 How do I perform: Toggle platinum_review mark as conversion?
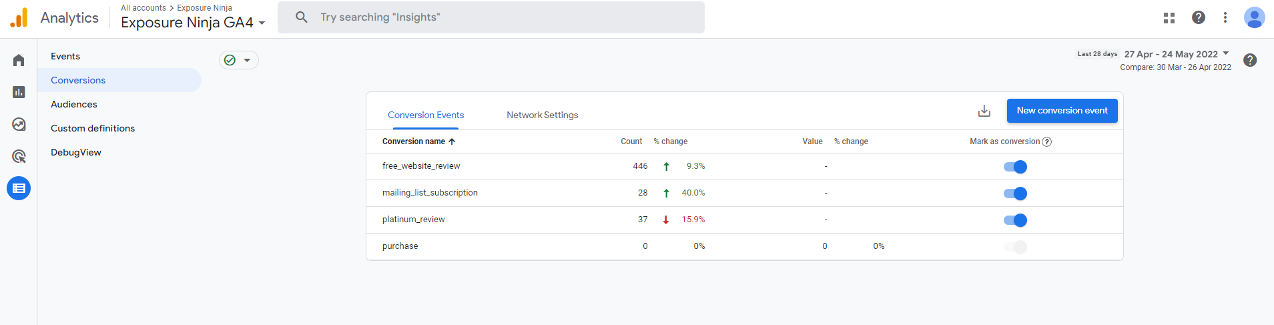click(x=1015, y=220)
